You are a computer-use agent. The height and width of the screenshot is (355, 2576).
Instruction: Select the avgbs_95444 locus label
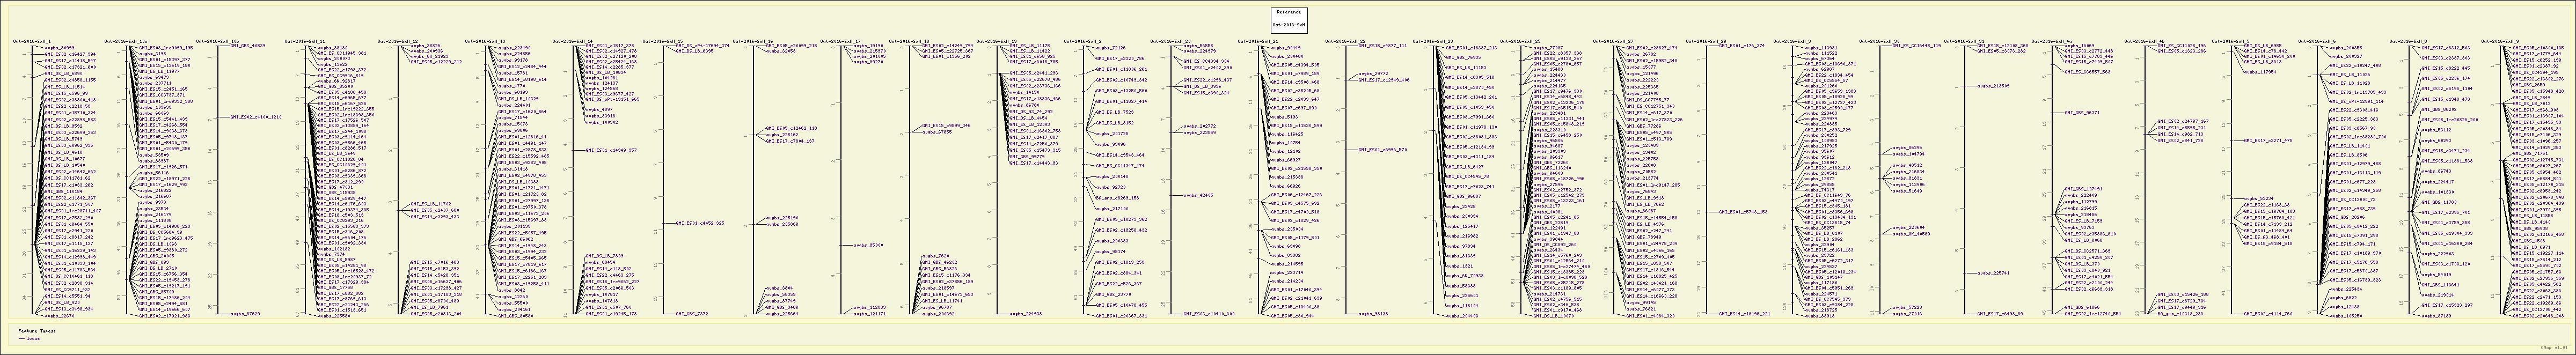point(869,245)
